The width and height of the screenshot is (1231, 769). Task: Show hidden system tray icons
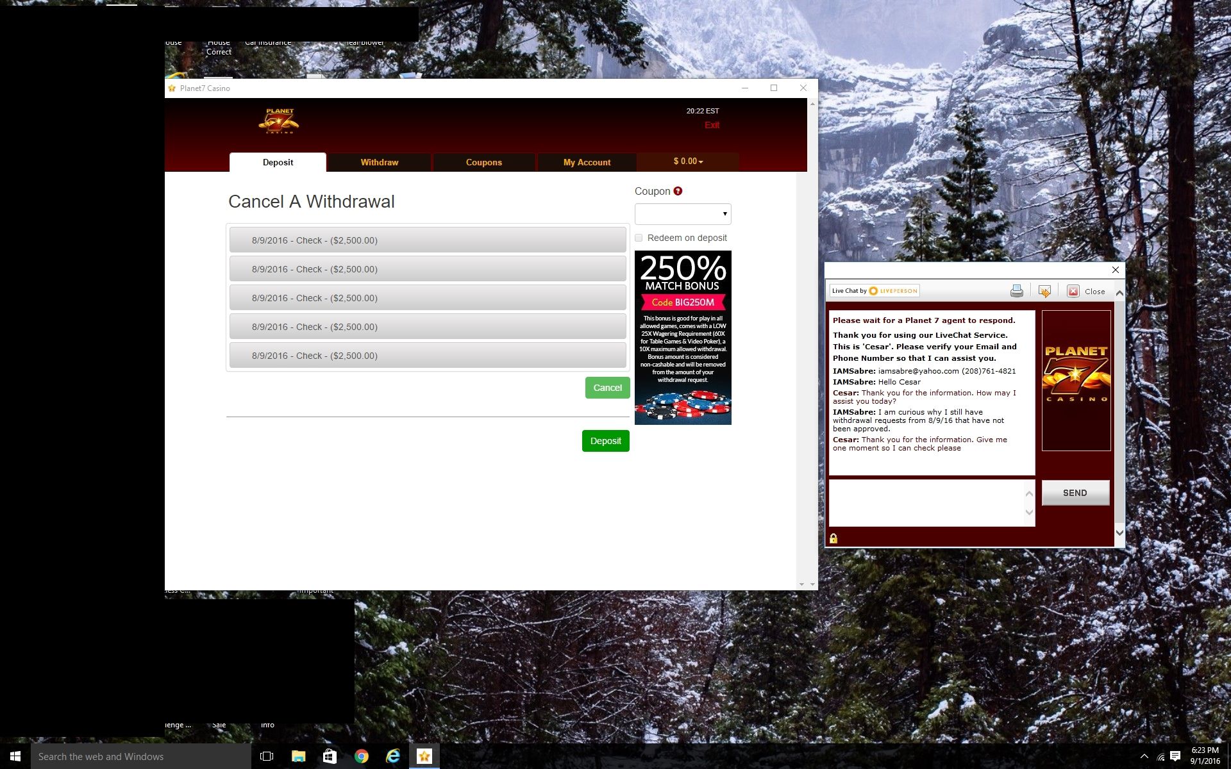click(1144, 756)
